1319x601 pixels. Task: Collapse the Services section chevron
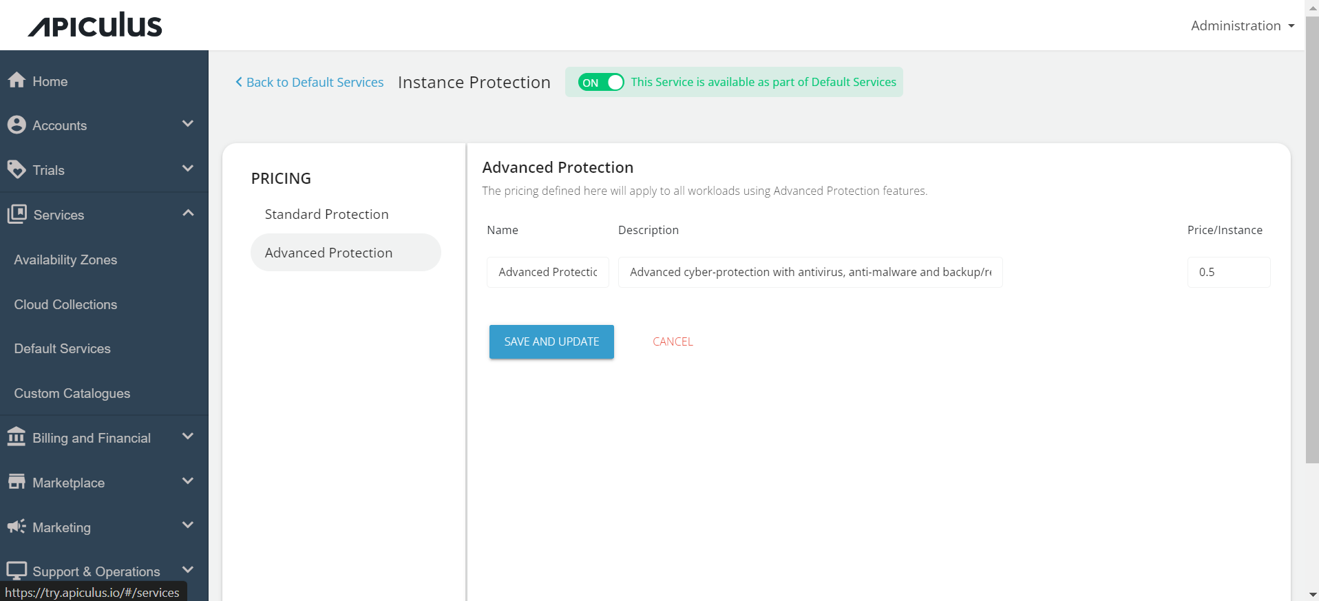[188, 213]
